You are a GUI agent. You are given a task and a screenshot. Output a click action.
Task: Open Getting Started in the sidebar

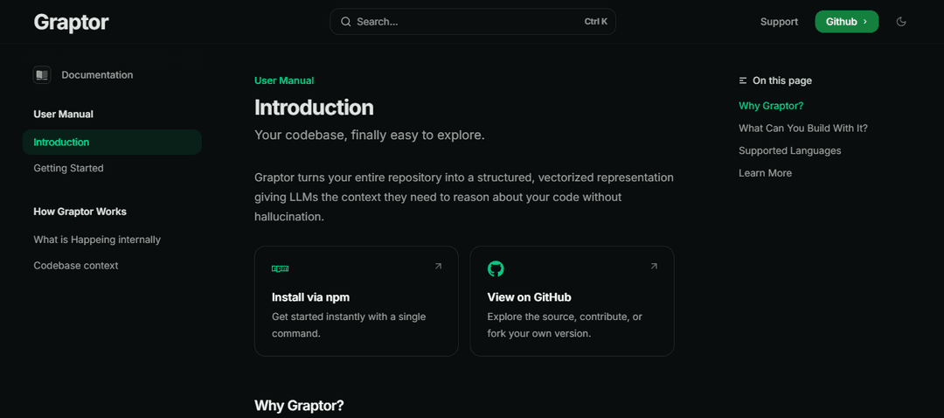pyautogui.click(x=69, y=168)
